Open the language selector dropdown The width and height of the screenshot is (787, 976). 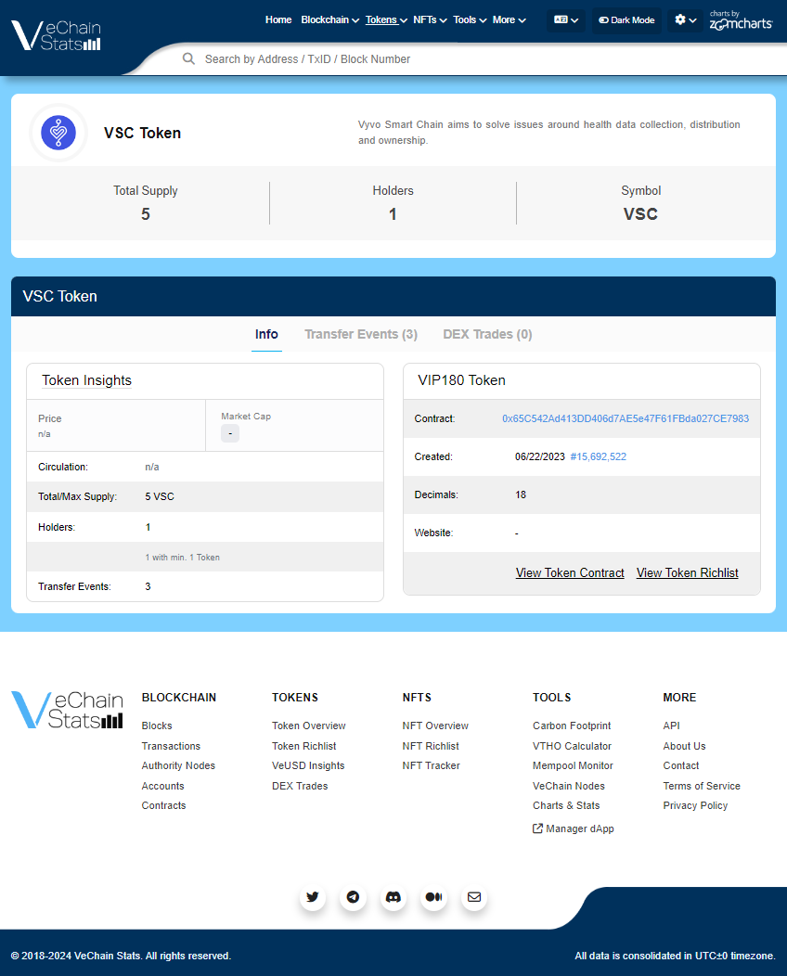[566, 19]
